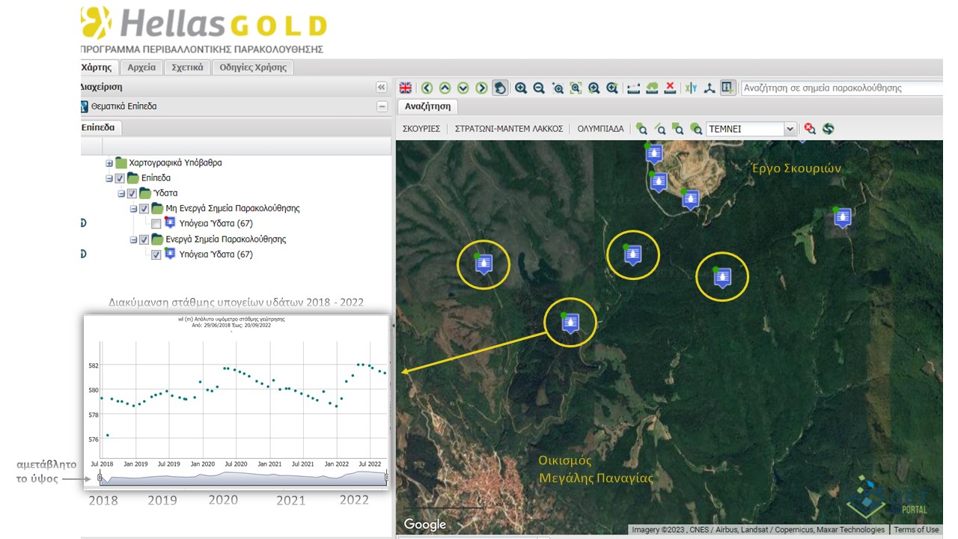Click the three-branch network tool icon
The image size is (958, 539).
[710, 88]
